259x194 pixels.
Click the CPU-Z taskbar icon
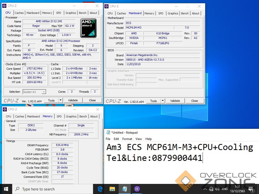(x=137, y=189)
